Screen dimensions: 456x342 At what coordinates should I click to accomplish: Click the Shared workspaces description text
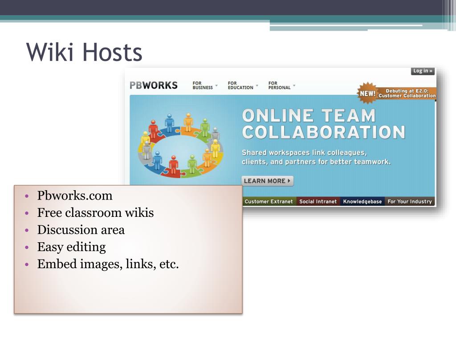(316, 157)
